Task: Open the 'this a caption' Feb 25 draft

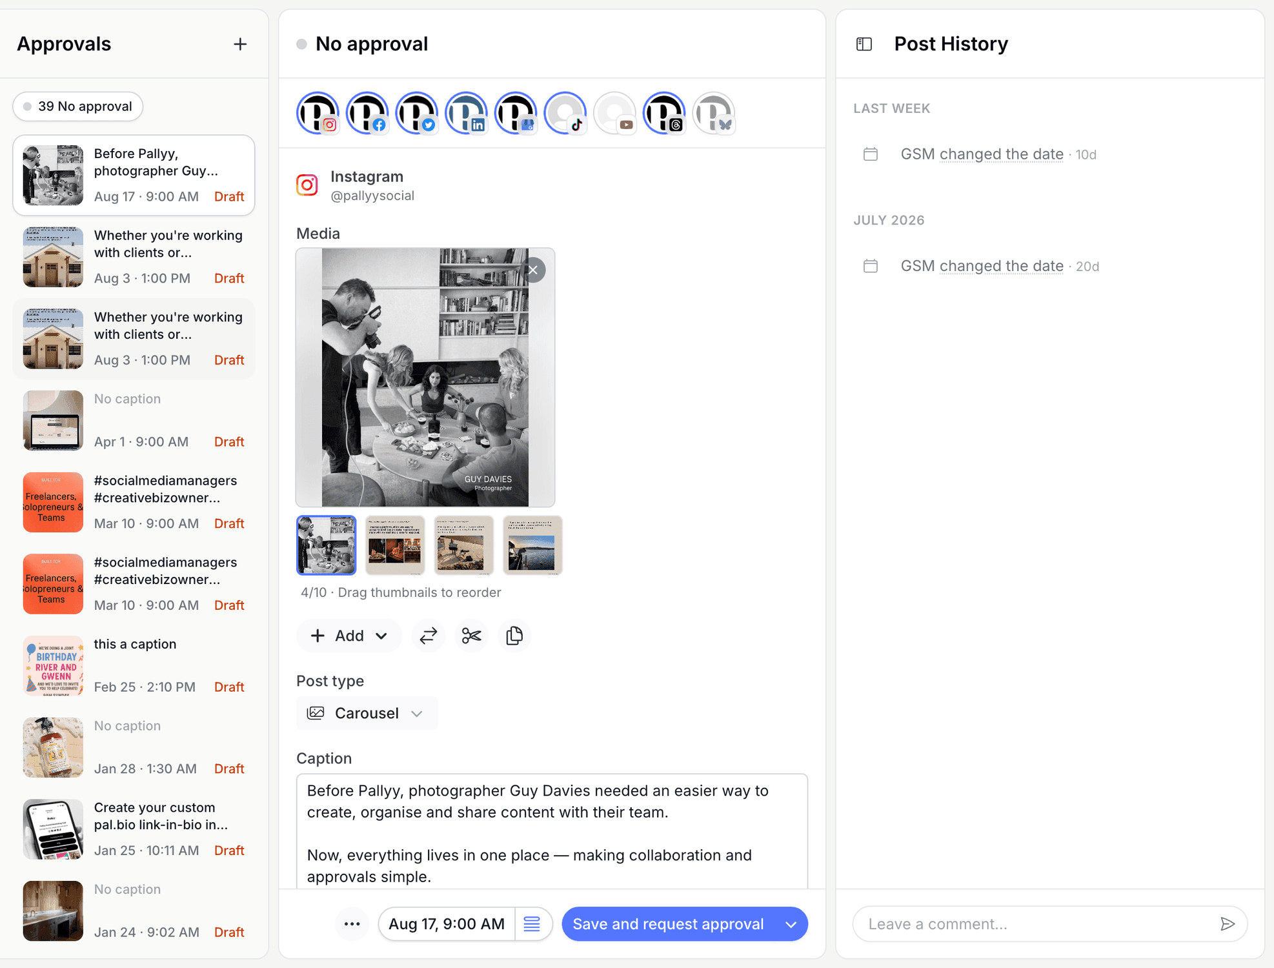Action: 134,665
